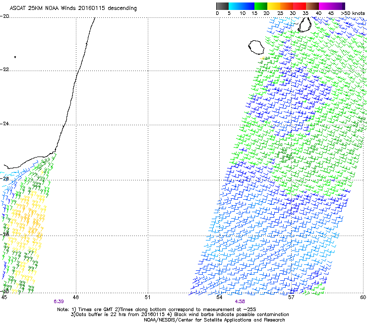This screenshot has width=367, height=323.
Task: Click the '60' longitude axis label
Action: click(363, 297)
